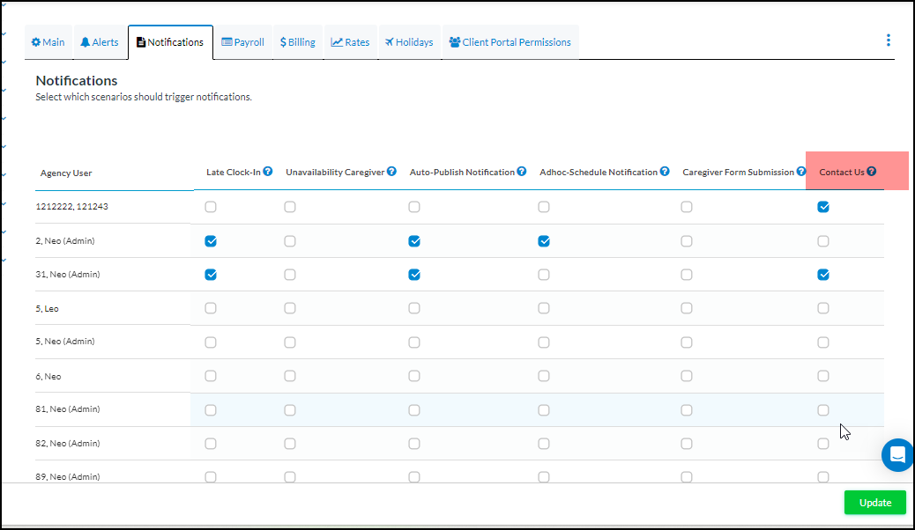Screen dimensions: 915x530
Task: Open the three-dot overflow menu
Action: [889, 40]
